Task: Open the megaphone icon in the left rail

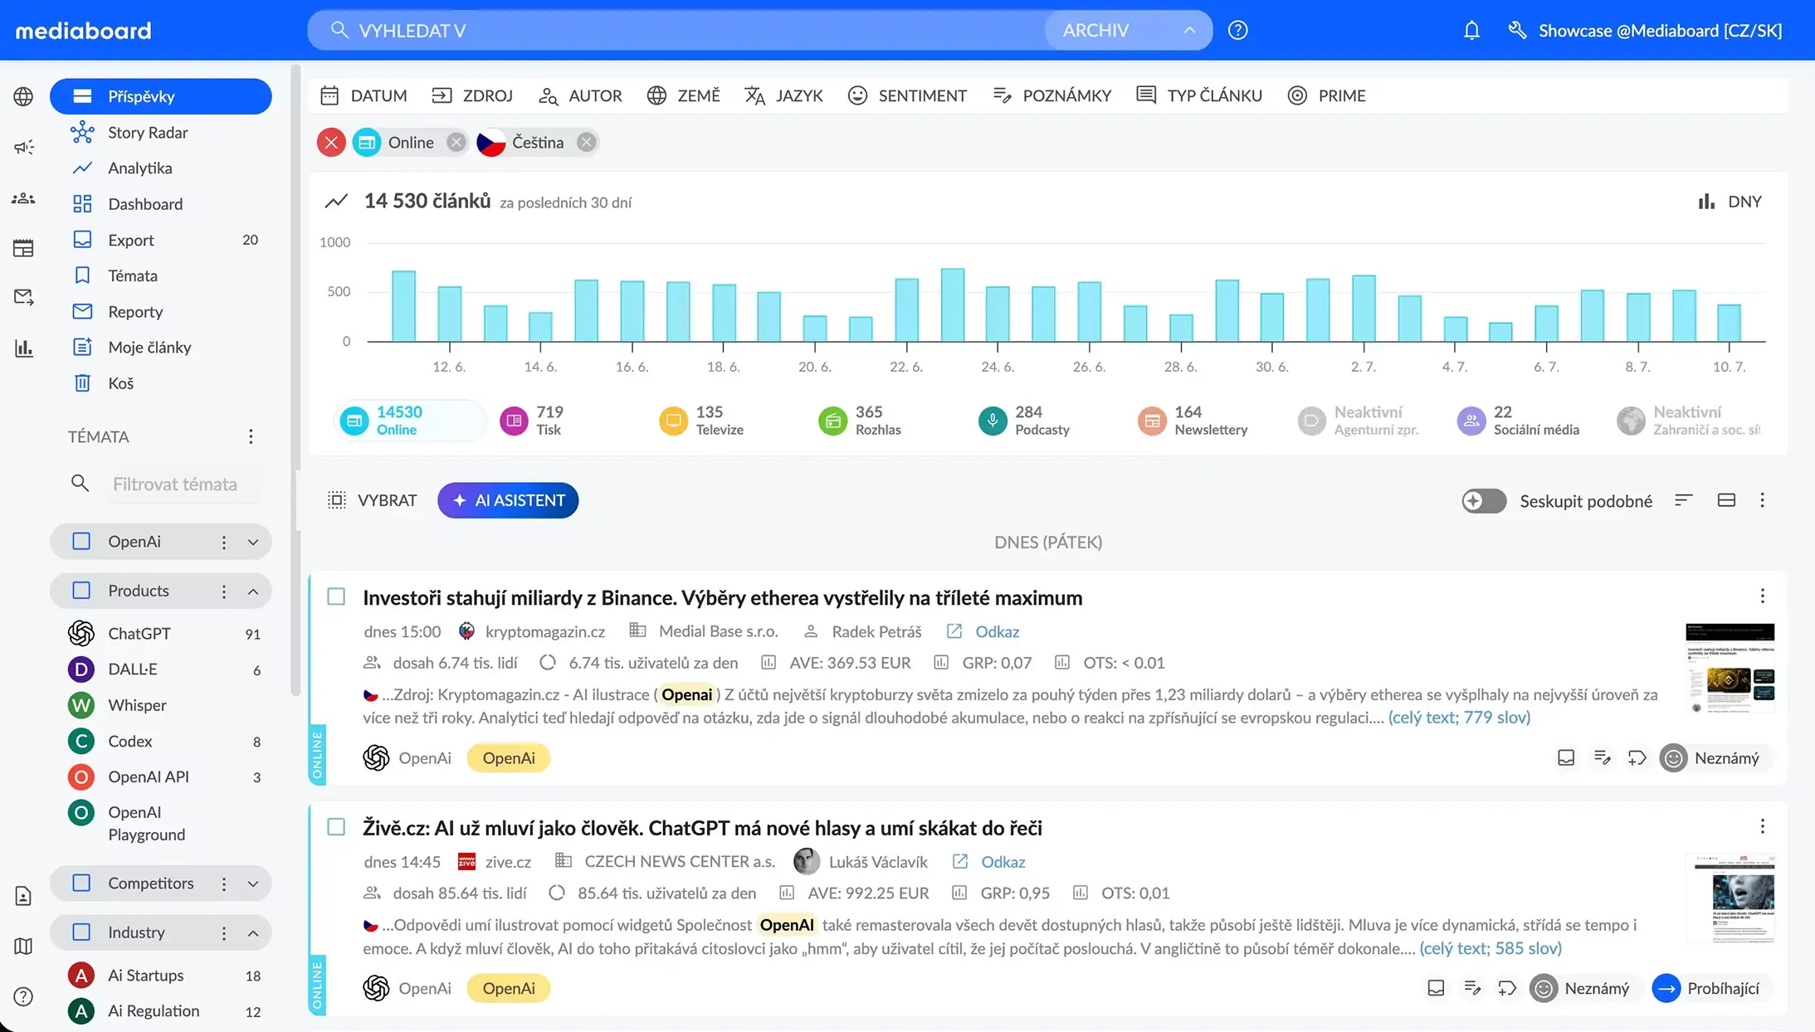Action: (23, 148)
